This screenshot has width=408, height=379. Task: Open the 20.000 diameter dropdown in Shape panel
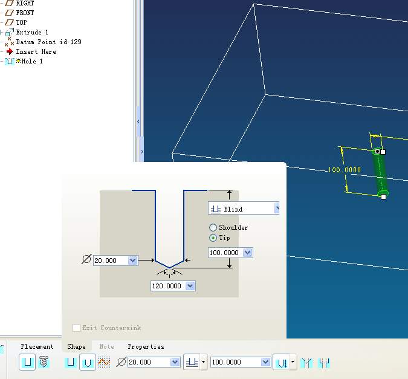pyautogui.click(x=133, y=261)
